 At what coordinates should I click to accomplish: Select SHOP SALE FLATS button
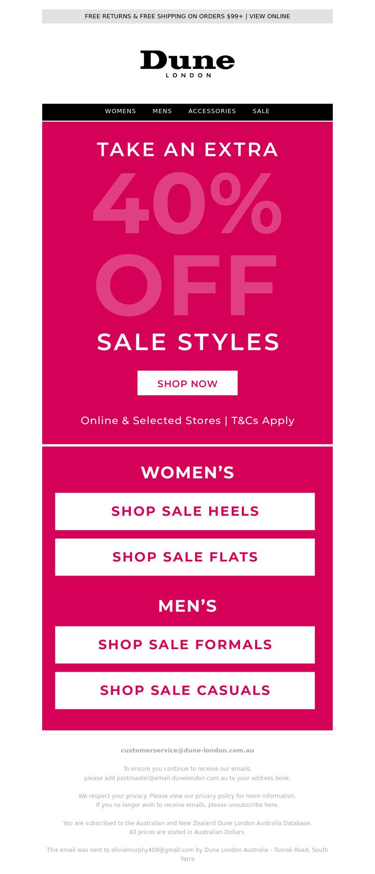point(185,557)
